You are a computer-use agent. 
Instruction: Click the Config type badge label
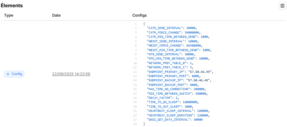[17, 74]
